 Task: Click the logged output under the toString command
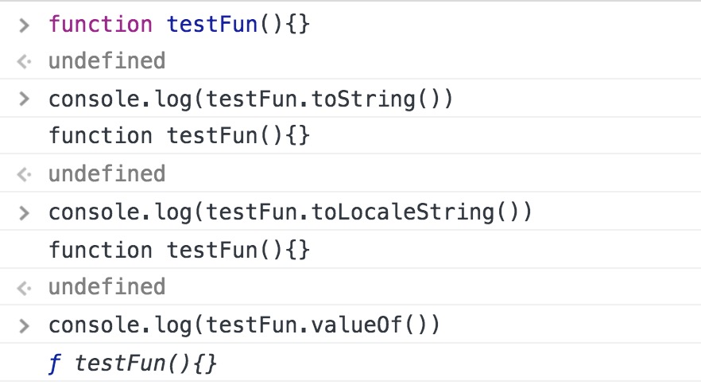179,136
